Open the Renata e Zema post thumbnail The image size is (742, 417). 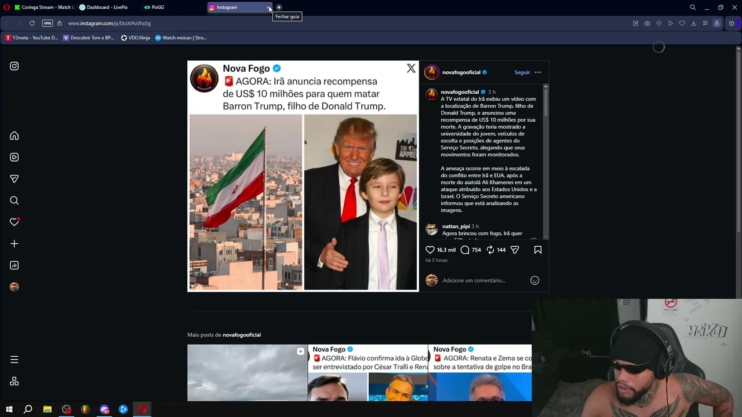click(x=480, y=373)
